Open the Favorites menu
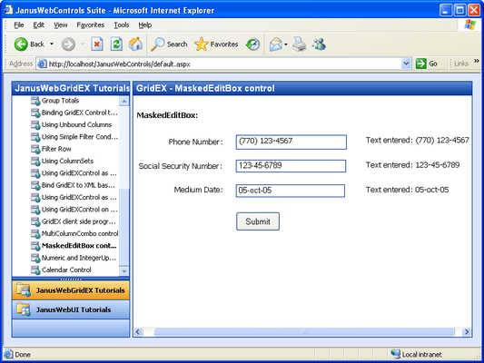 (x=91, y=25)
